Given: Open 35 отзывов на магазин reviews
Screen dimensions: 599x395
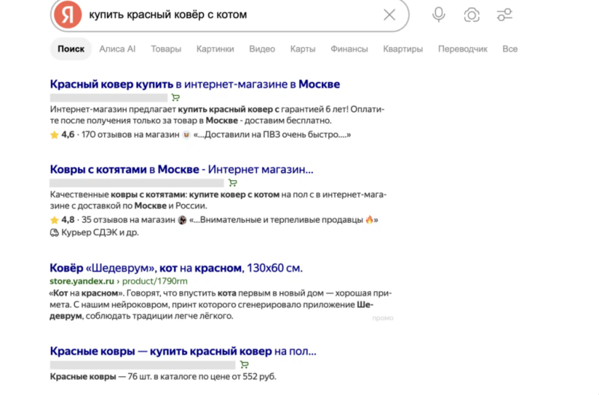Looking at the screenshot, I should tap(128, 220).
